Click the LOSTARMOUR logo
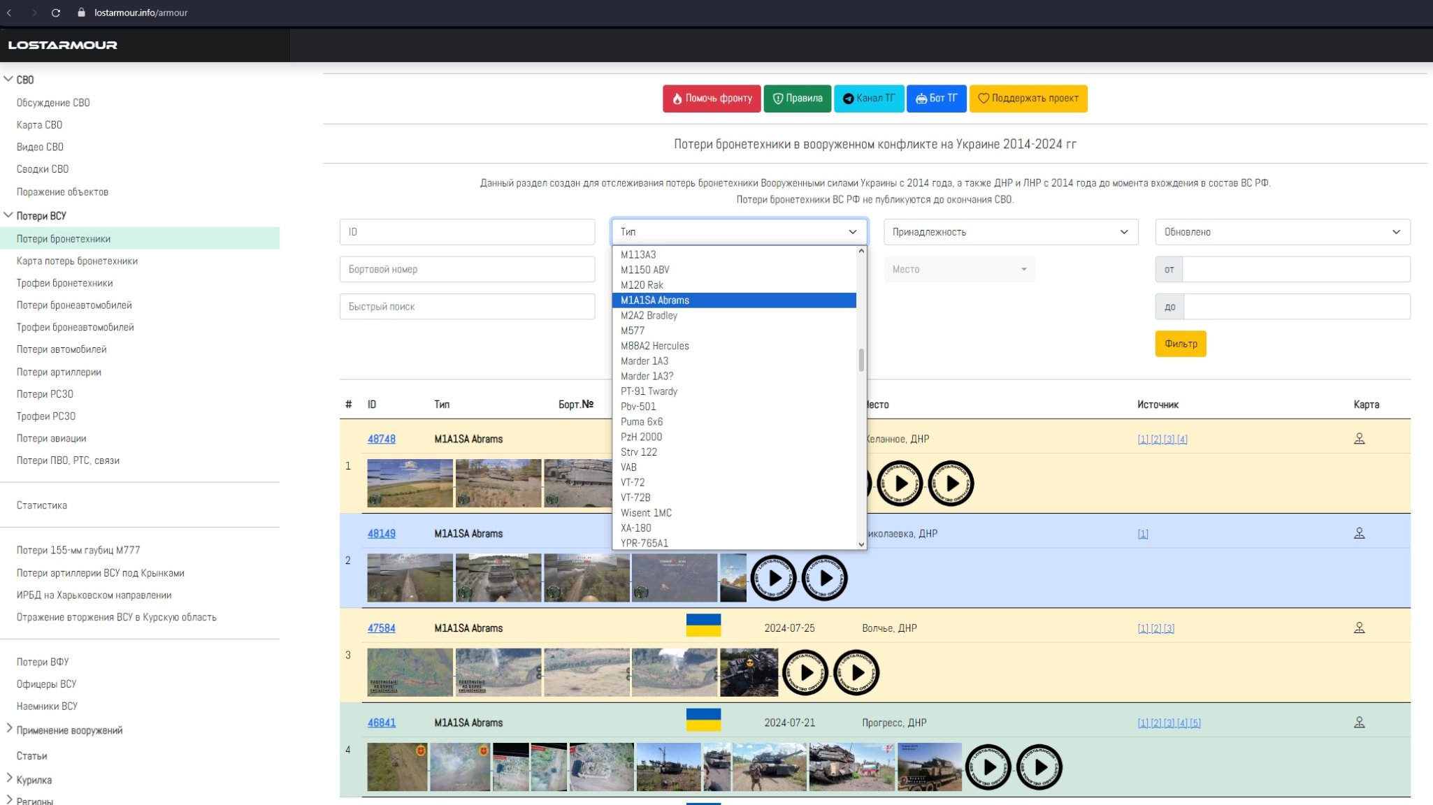1433x805 pixels. pos(63,45)
